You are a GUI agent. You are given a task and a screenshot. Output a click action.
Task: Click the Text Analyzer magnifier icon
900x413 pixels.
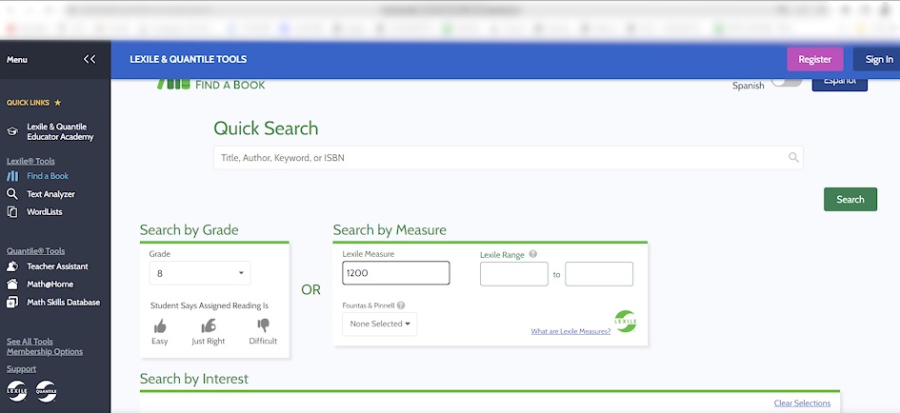(x=12, y=194)
